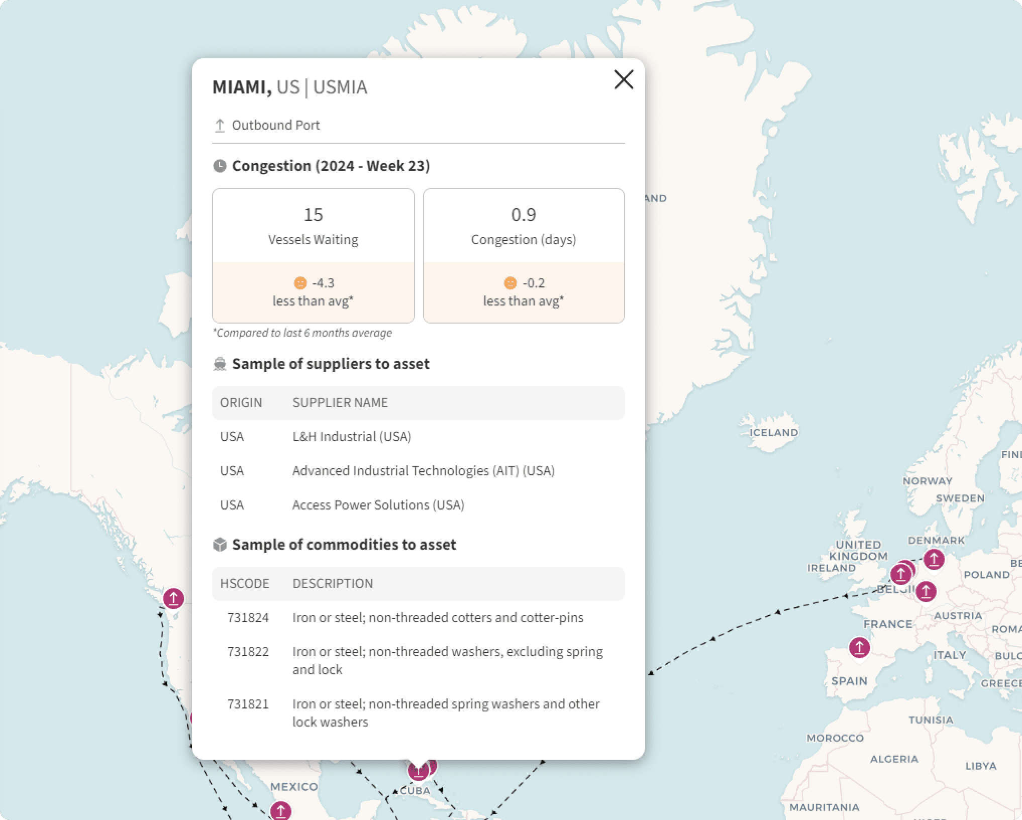The height and width of the screenshot is (820, 1022).
Task: Click the ship icon beside suppliers heading
Action: coord(220,364)
